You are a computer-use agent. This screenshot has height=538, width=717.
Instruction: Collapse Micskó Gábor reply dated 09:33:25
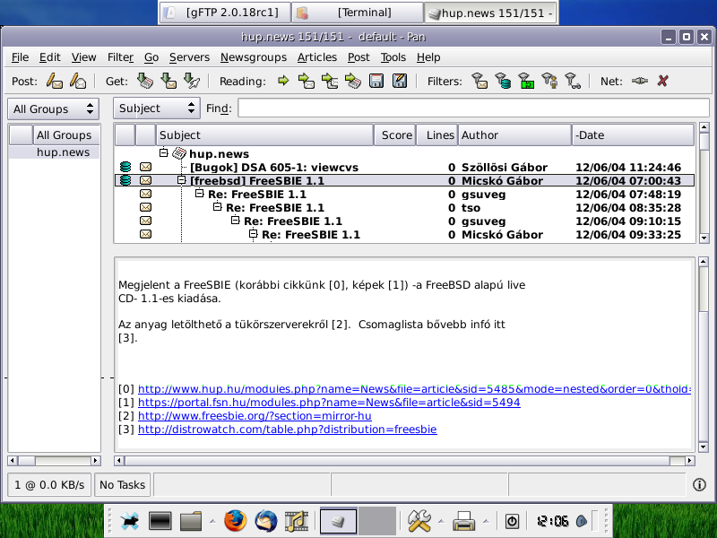coord(253,234)
